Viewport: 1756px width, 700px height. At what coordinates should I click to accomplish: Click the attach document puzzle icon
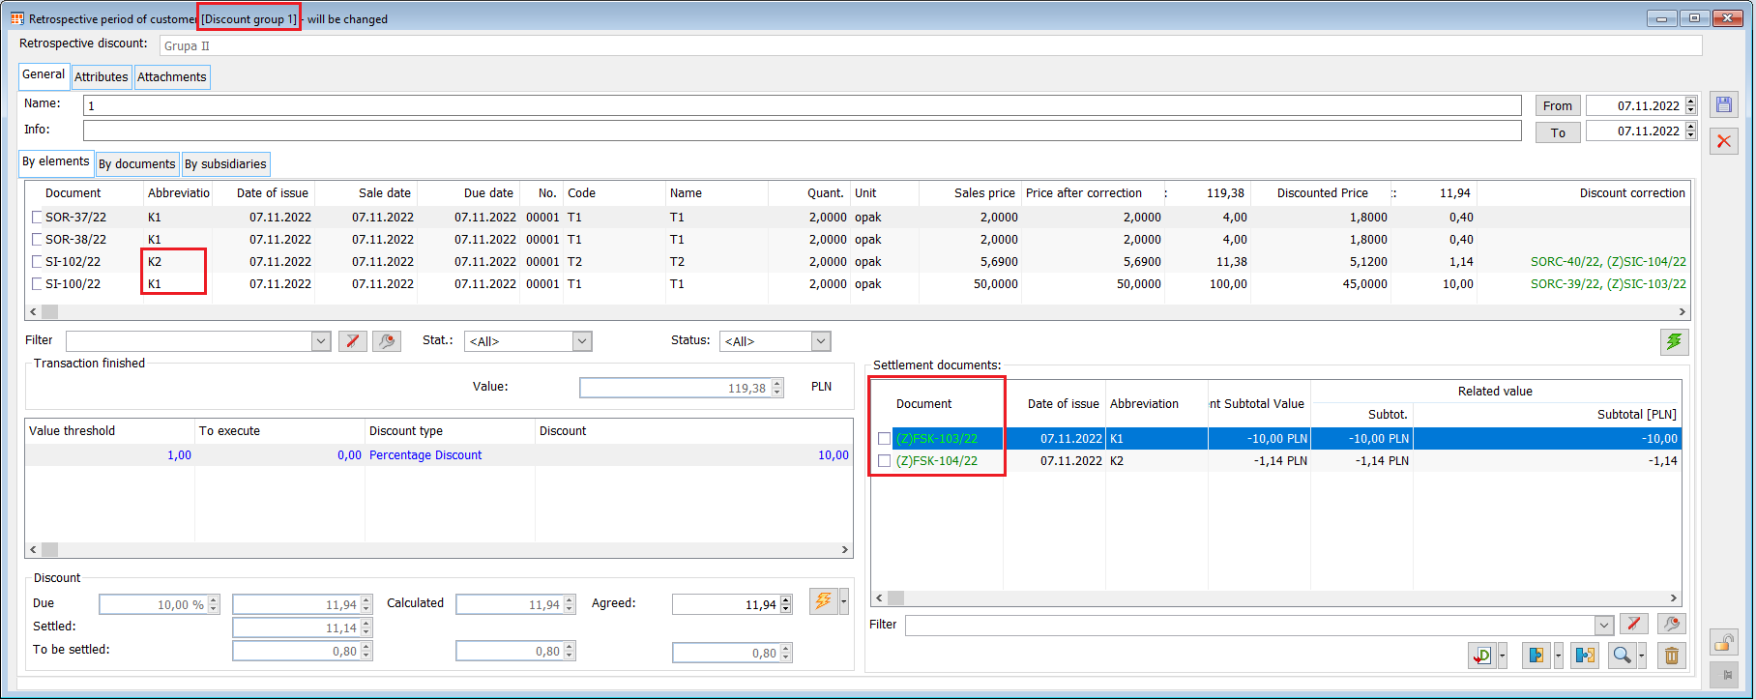tap(1536, 656)
